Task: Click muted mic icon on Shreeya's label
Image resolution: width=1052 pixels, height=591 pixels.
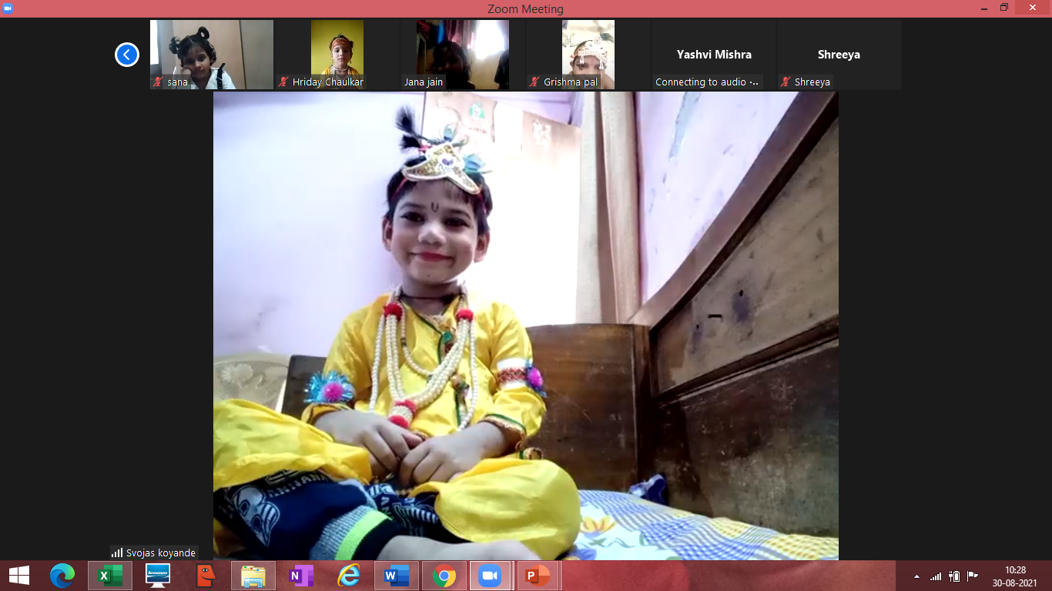Action: [786, 82]
